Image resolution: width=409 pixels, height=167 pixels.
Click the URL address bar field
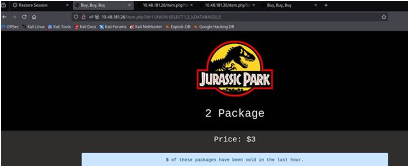pos(229,17)
